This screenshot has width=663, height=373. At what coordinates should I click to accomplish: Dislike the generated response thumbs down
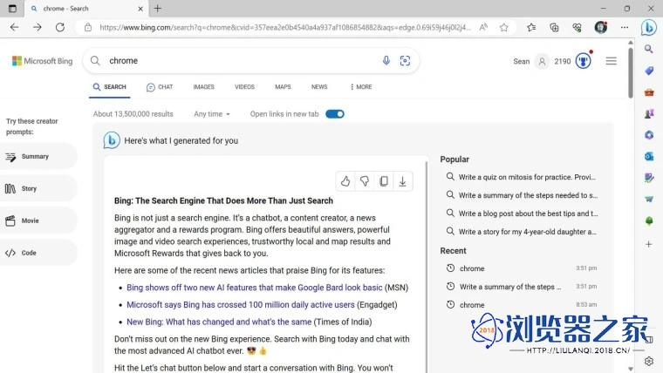[x=365, y=181]
